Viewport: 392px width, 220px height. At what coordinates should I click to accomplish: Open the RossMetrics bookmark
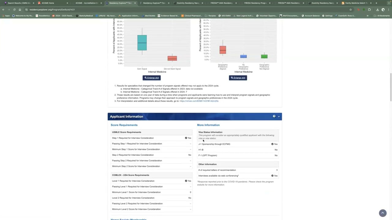tap(43, 16)
